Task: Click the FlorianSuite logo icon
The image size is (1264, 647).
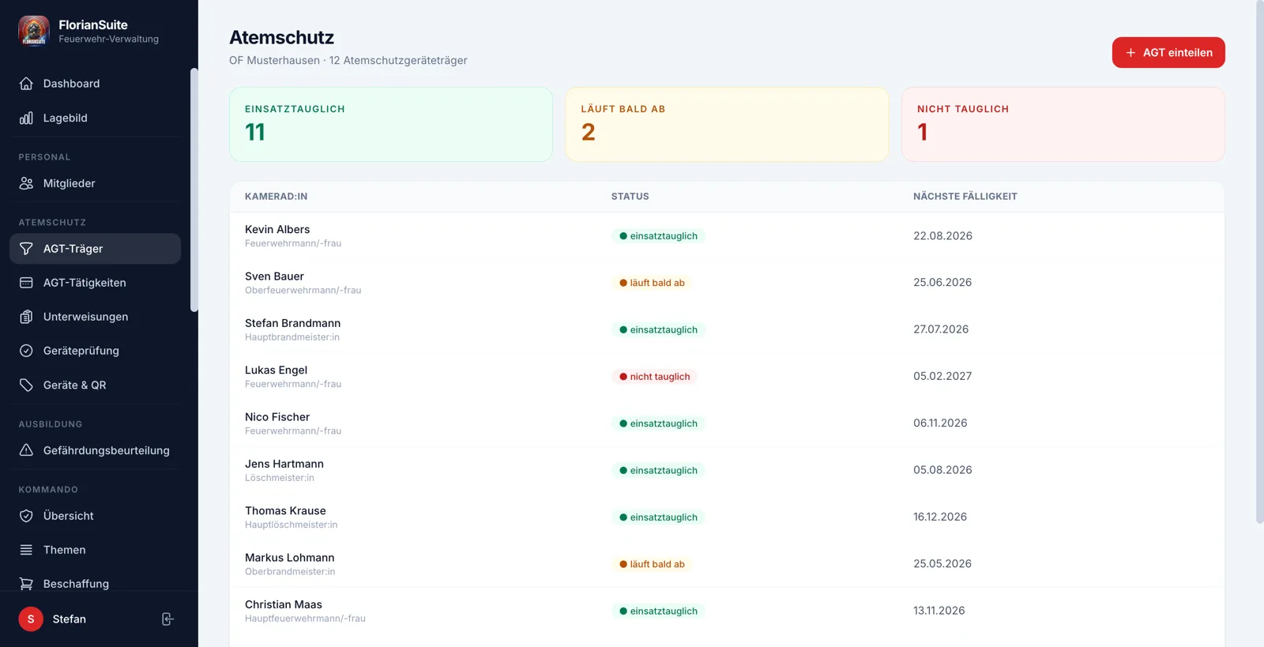Action: pyautogui.click(x=34, y=32)
